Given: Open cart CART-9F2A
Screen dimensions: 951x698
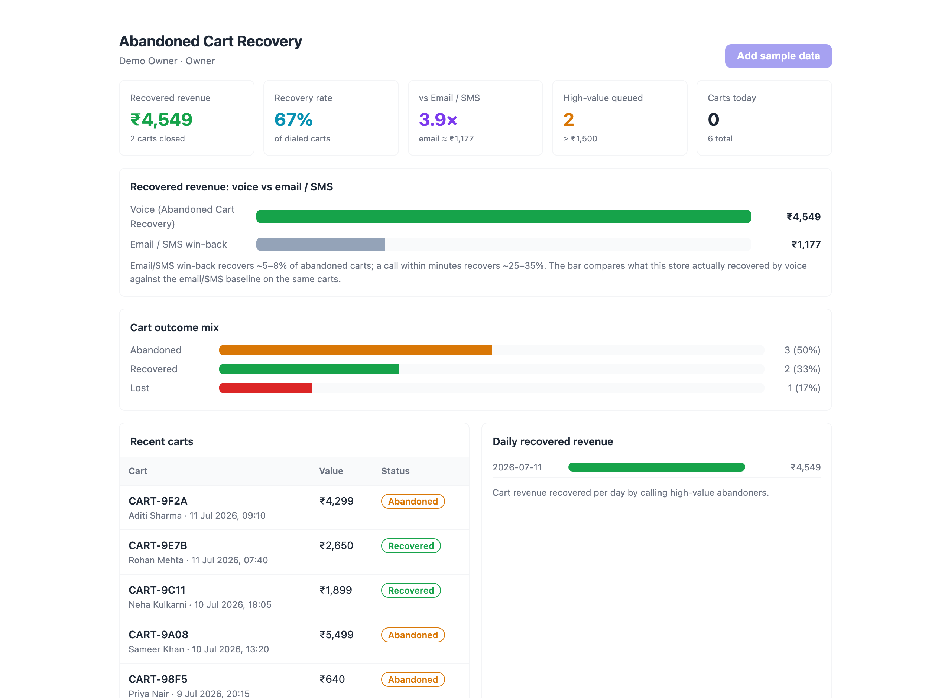Looking at the screenshot, I should click(158, 501).
